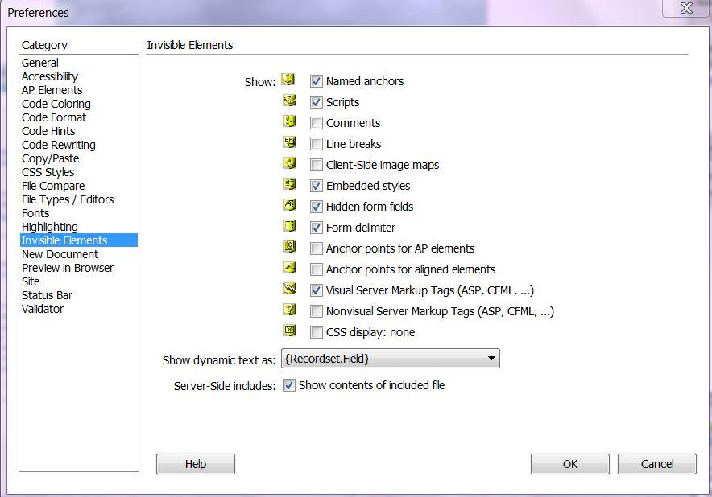712x497 pixels.
Task: Toggle Show contents of included file
Action: pos(288,385)
